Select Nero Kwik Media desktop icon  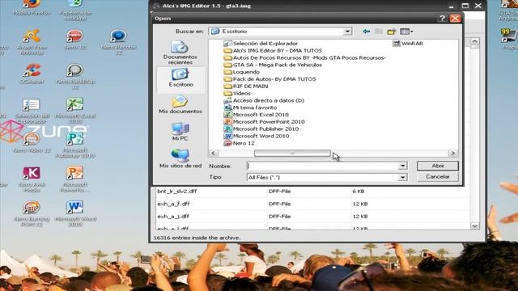32,179
